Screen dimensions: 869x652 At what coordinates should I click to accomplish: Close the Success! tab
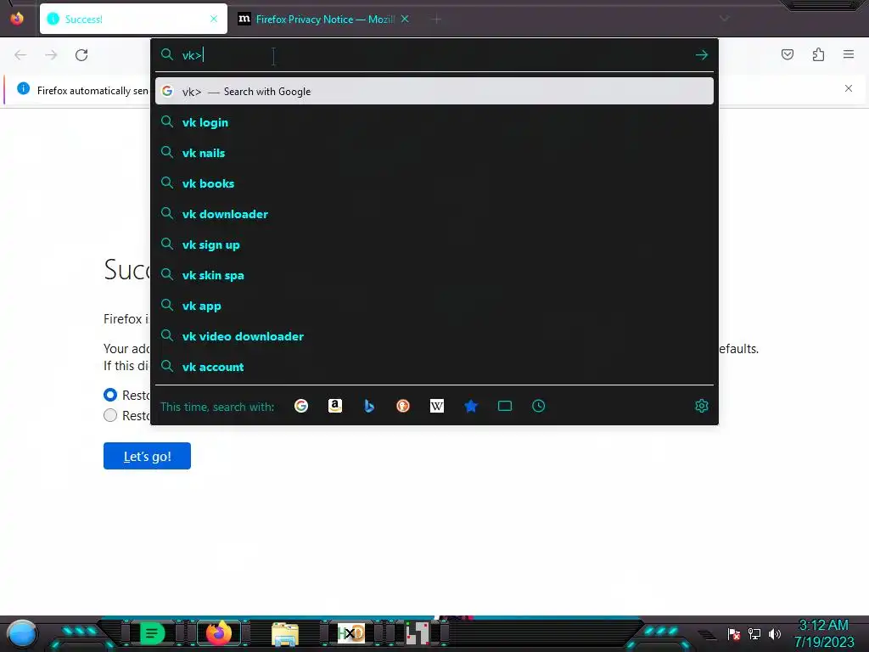[214, 19]
